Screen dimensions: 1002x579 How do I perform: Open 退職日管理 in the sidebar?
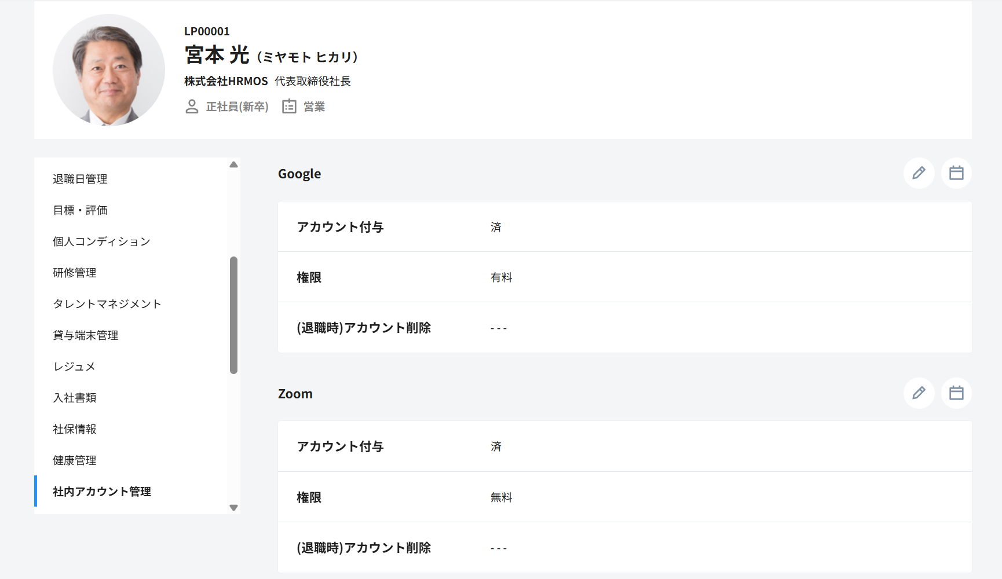click(x=80, y=179)
